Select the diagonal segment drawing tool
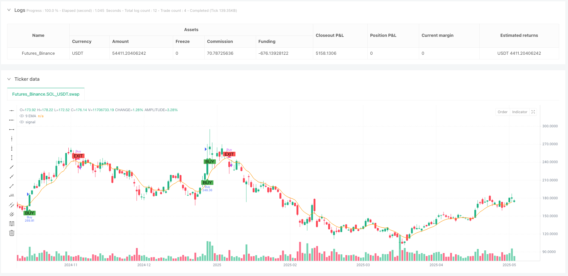Screen dimensions: 568x276 12,186
